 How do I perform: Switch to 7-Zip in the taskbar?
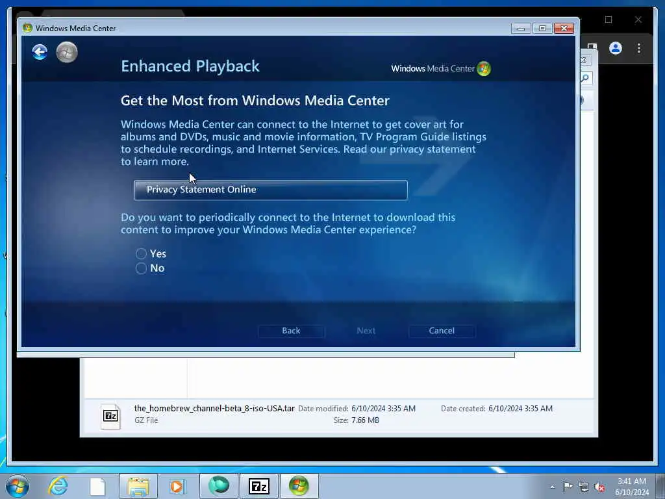[258, 486]
